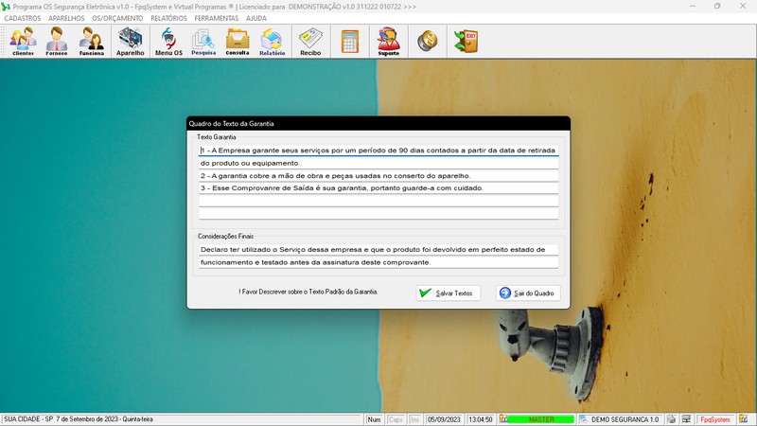Screen dimensions: 757x426
Task: Click the printer icon in status bar
Action: tap(671, 419)
